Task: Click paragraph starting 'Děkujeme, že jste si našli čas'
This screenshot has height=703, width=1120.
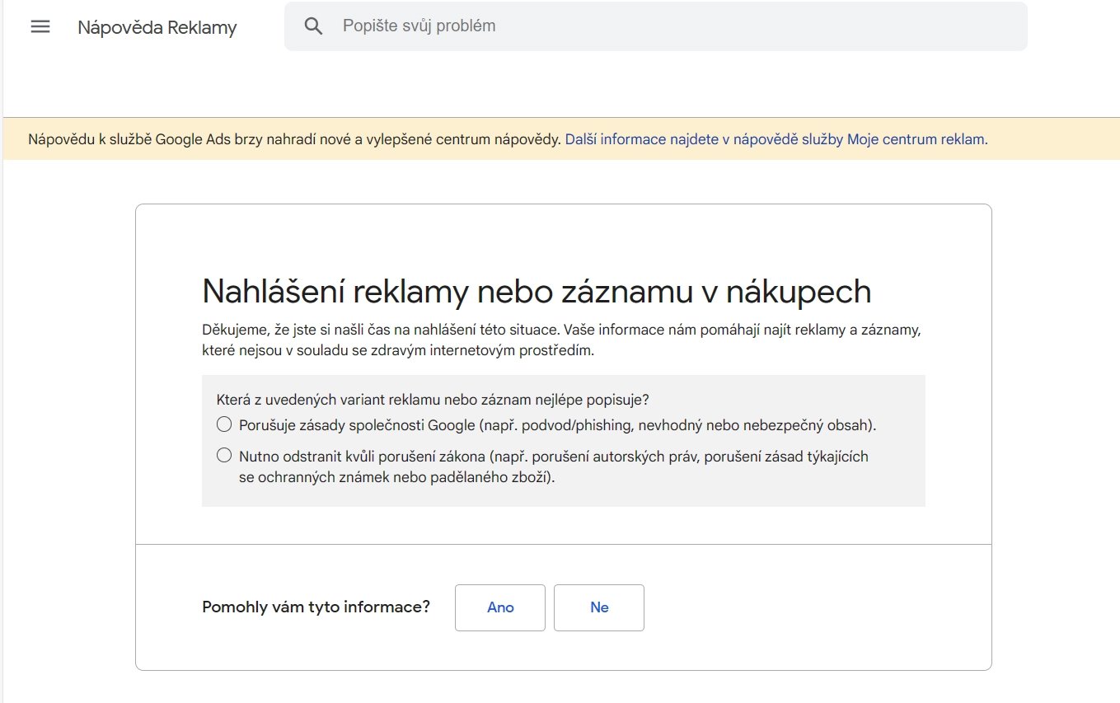Action: (561, 340)
